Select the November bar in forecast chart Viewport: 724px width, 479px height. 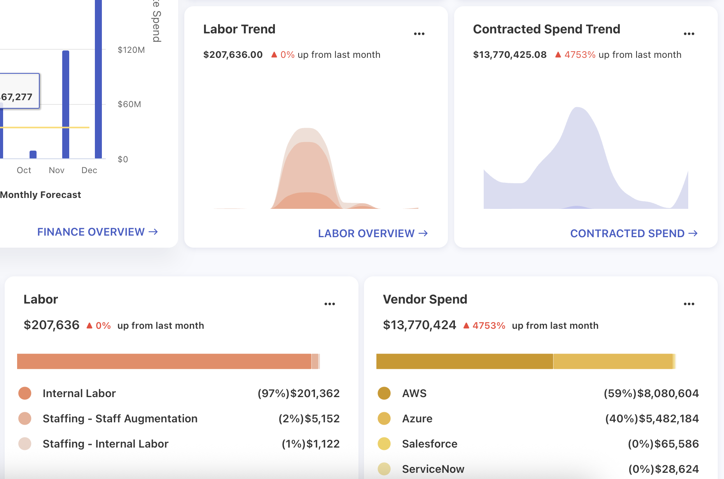[66, 105]
